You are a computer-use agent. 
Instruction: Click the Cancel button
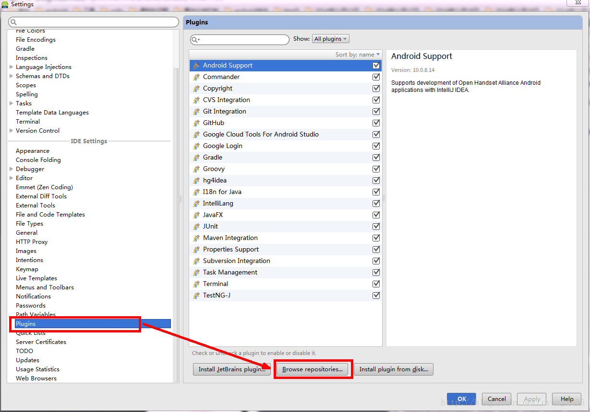tap(497, 399)
